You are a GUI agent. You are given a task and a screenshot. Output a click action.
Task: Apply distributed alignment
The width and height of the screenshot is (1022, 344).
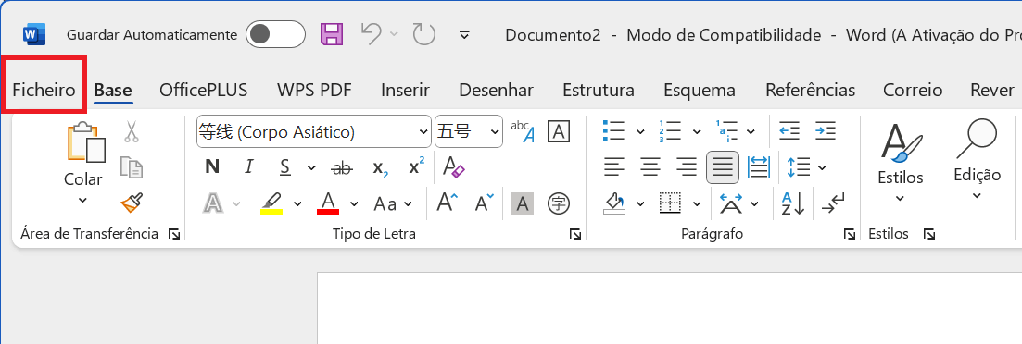click(758, 167)
